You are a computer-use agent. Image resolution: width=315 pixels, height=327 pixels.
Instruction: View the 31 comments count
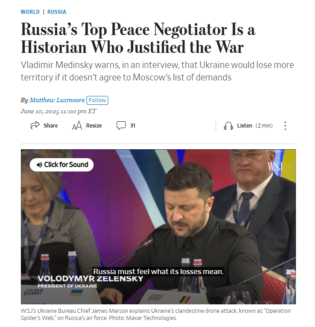(x=133, y=126)
